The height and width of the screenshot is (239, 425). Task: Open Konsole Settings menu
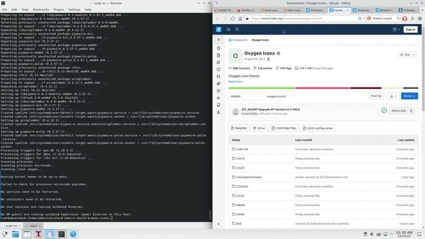(74, 9)
